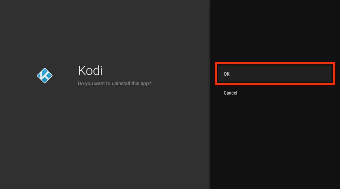Click the Kodi app logo icon
Viewport: 340px width, 189px height.
45,76
